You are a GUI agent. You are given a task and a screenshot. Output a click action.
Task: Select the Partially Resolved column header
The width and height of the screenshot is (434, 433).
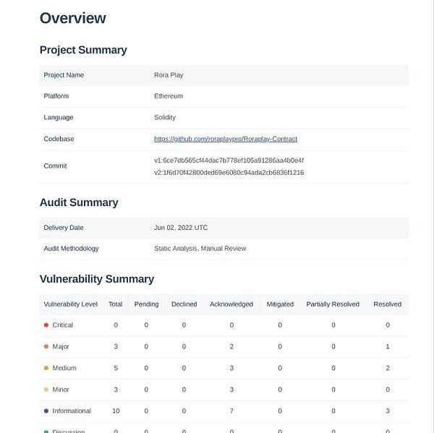point(333,304)
